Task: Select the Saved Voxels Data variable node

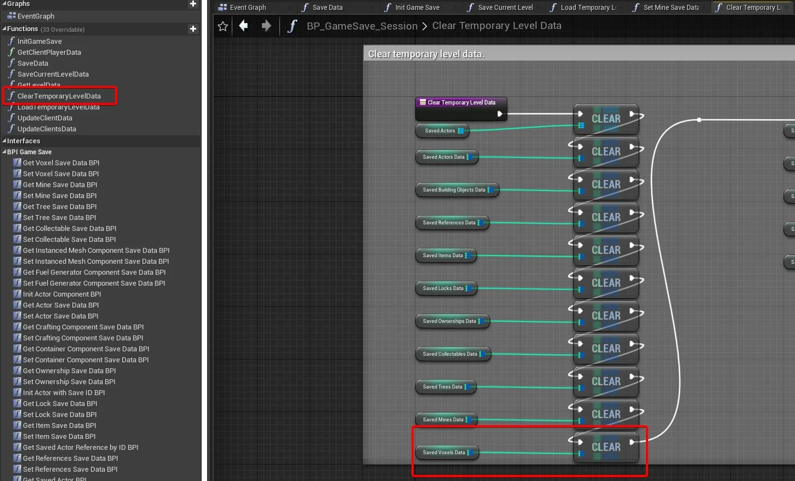Action: [444, 453]
